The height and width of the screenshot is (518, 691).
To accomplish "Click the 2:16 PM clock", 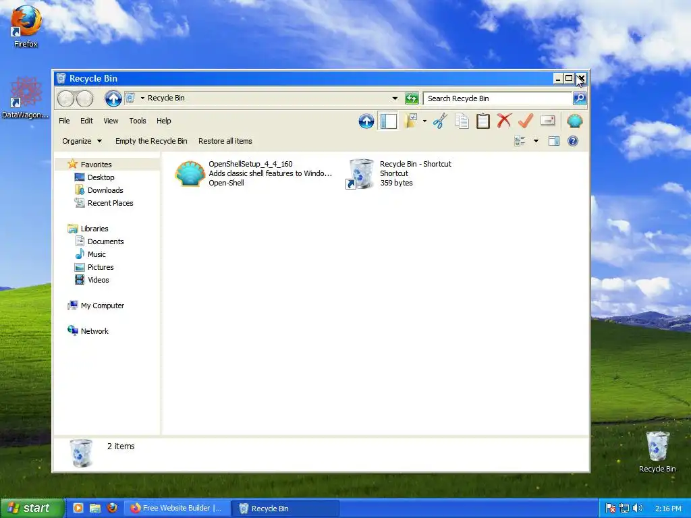I will [x=668, y=509].
